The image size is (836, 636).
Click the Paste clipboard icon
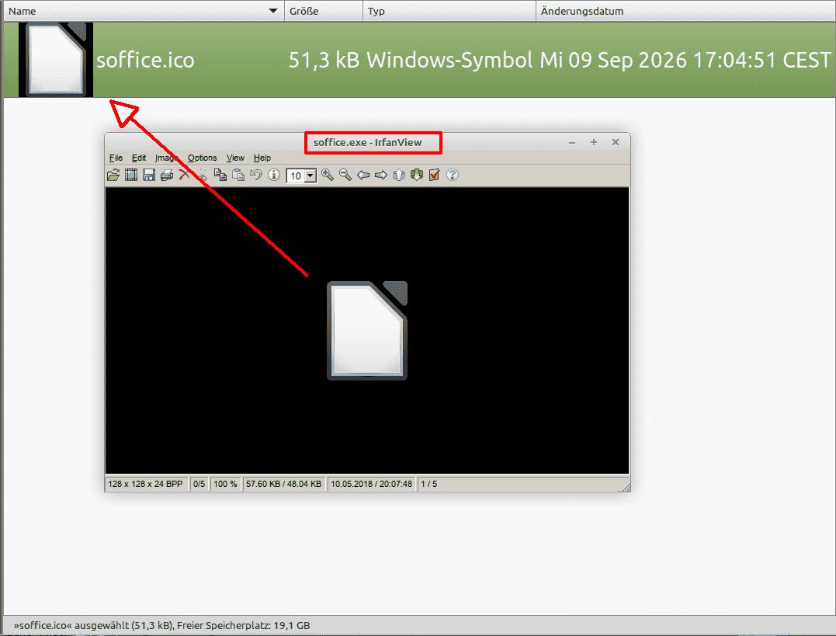coord(238,175)
